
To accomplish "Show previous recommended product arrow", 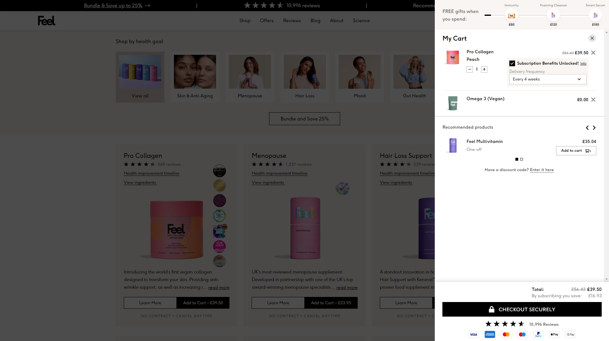I will pos(587,128).
